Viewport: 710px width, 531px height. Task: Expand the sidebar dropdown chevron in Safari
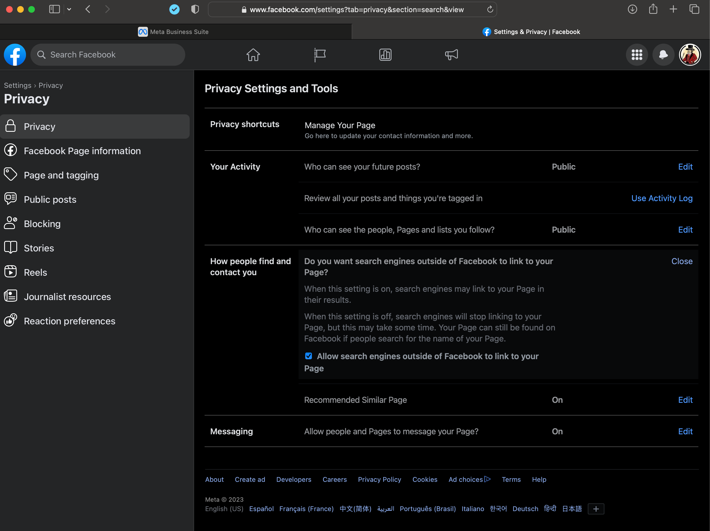69,9
